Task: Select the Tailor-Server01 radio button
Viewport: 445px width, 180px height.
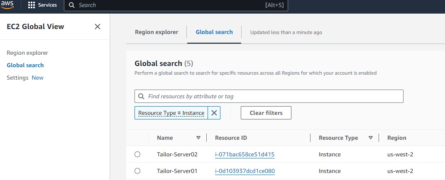Action: [137, 171]
